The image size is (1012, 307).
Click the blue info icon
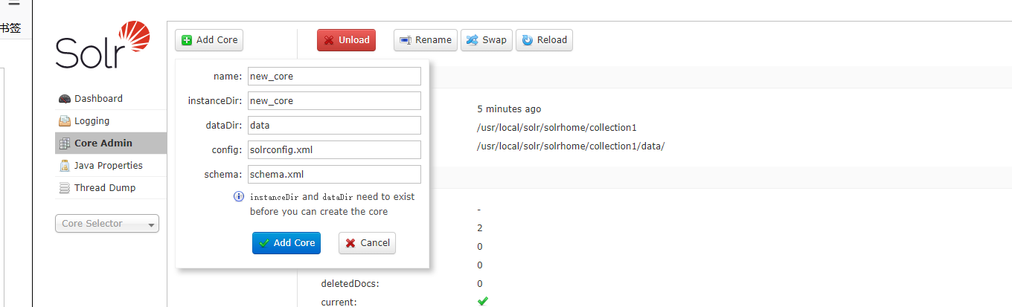pyautogui.click(x=239, y=197)
